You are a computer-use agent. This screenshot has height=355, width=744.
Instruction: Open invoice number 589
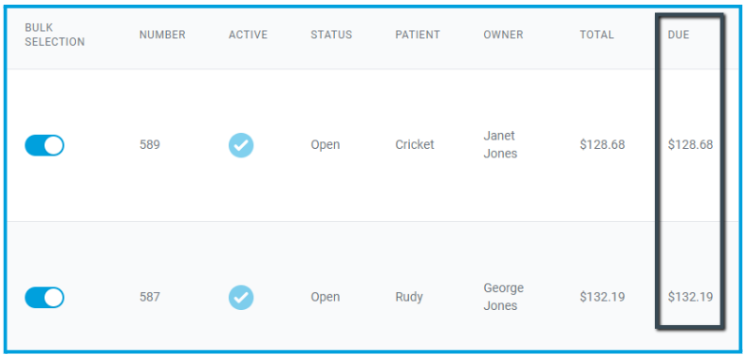149,144
